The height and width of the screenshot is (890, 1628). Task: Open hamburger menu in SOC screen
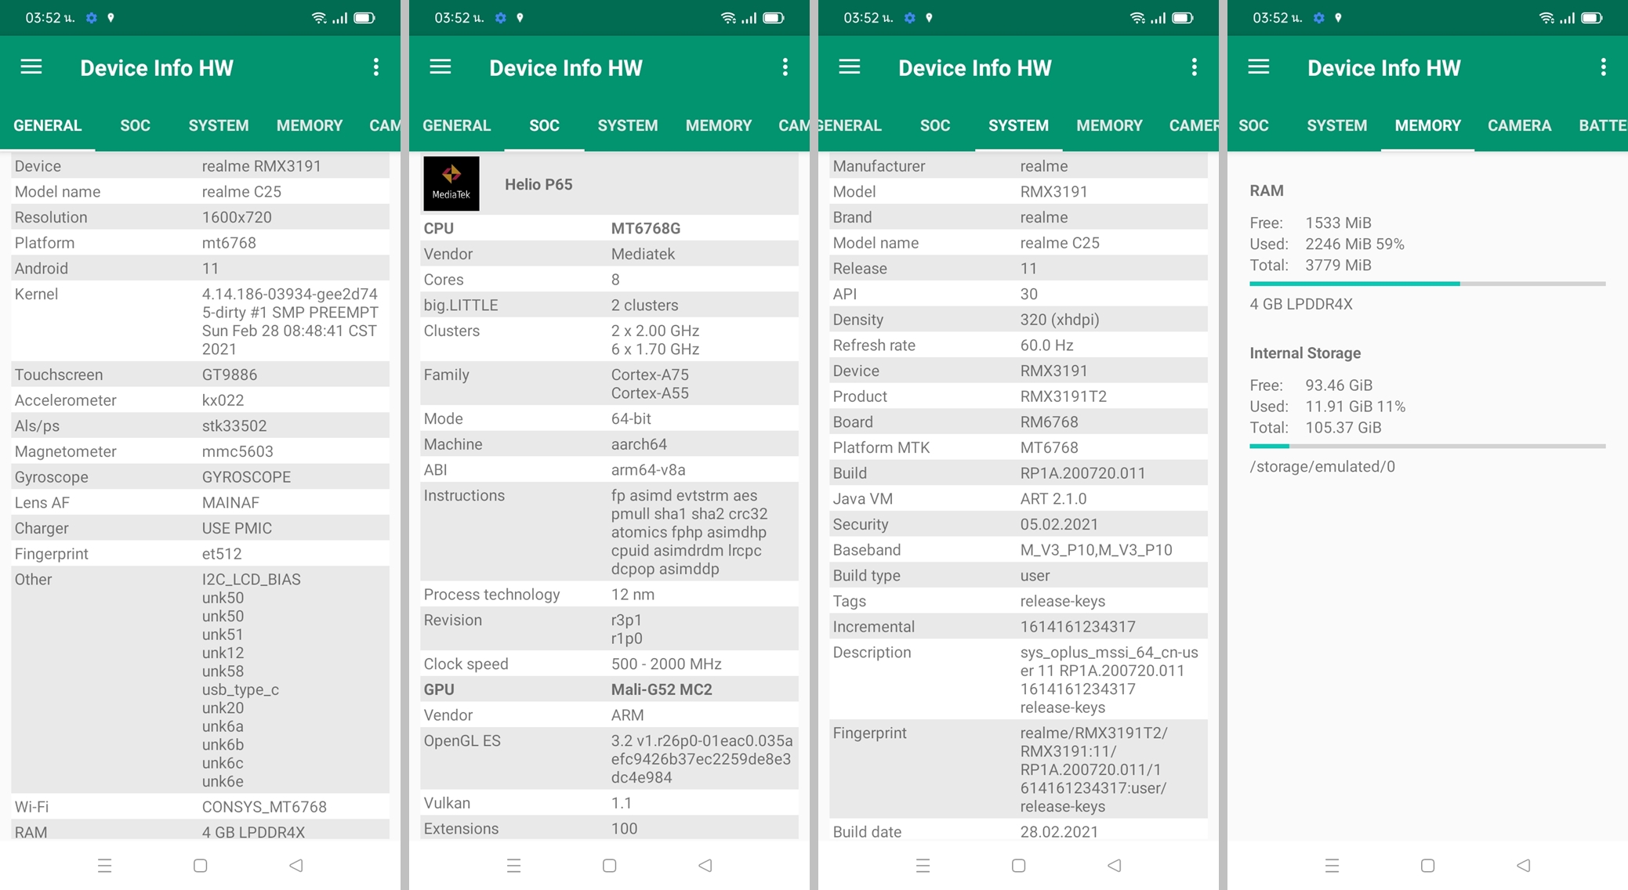(x=441, y=67)
